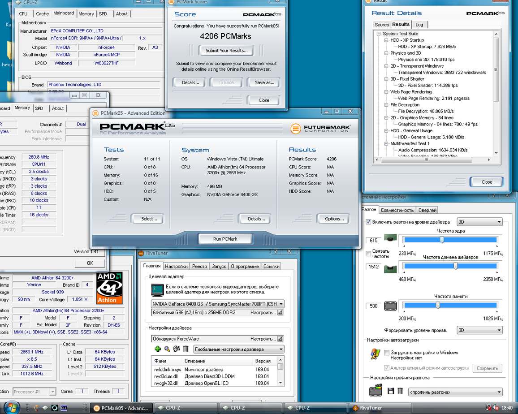Open the Совместимость tab in settings window

397,210
